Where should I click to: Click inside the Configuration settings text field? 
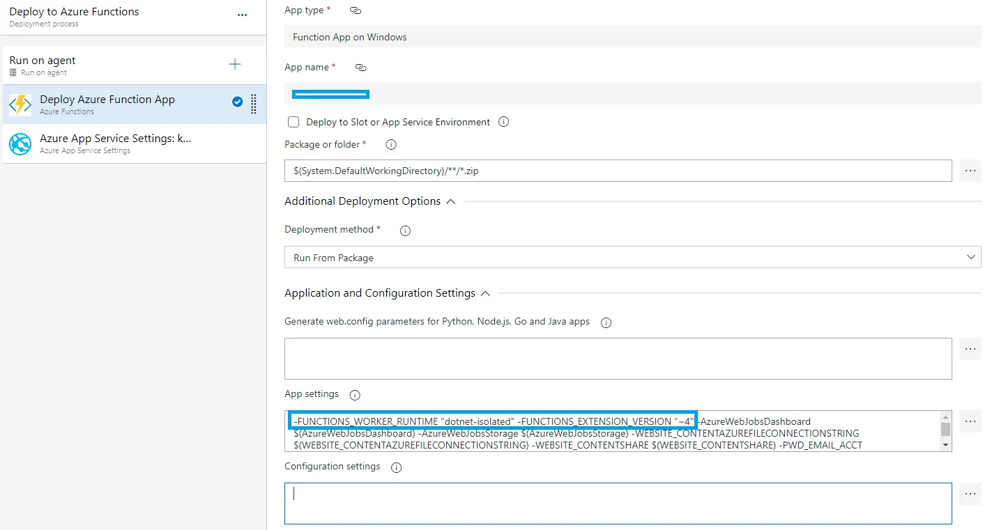pyautogui.click(x=617, y=503)
